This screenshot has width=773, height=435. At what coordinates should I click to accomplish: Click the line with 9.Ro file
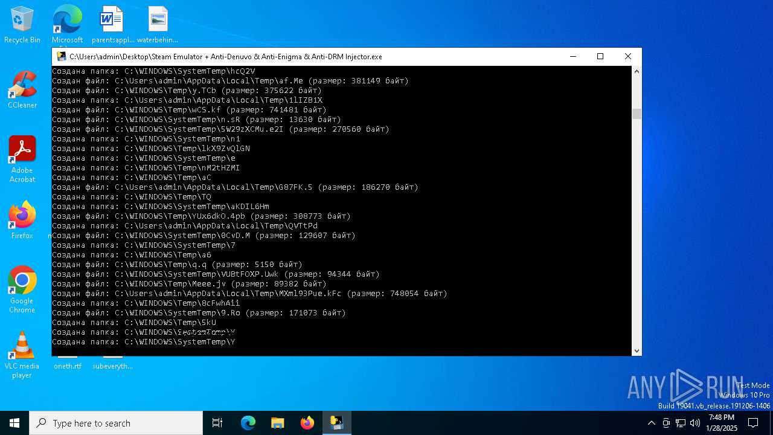pyautogui.click(x=199, y=313)
